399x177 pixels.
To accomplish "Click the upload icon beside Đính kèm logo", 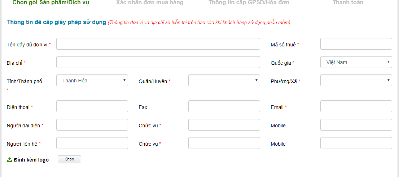I will click(x=9, y=159).
